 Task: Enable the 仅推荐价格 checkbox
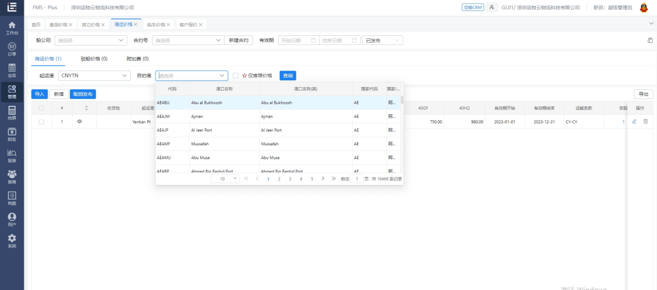click(235, 76)
